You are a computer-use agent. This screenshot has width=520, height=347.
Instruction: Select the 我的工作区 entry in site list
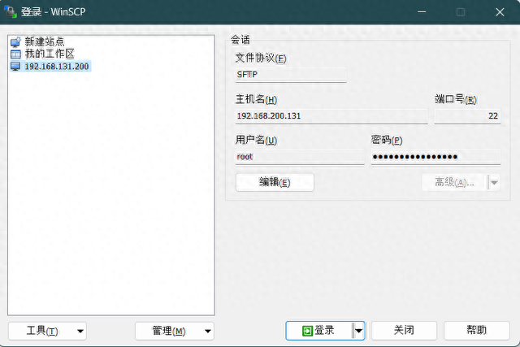[50, 54]
